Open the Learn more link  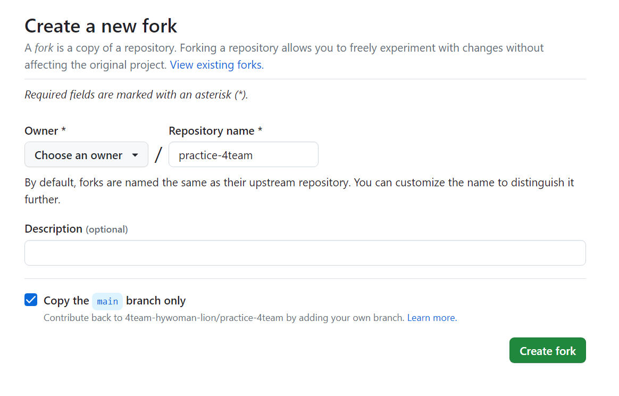(432, 318)
